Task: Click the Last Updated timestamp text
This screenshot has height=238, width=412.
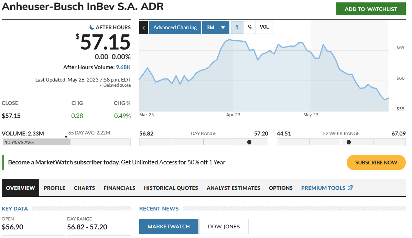Action: tap(83, 79)
